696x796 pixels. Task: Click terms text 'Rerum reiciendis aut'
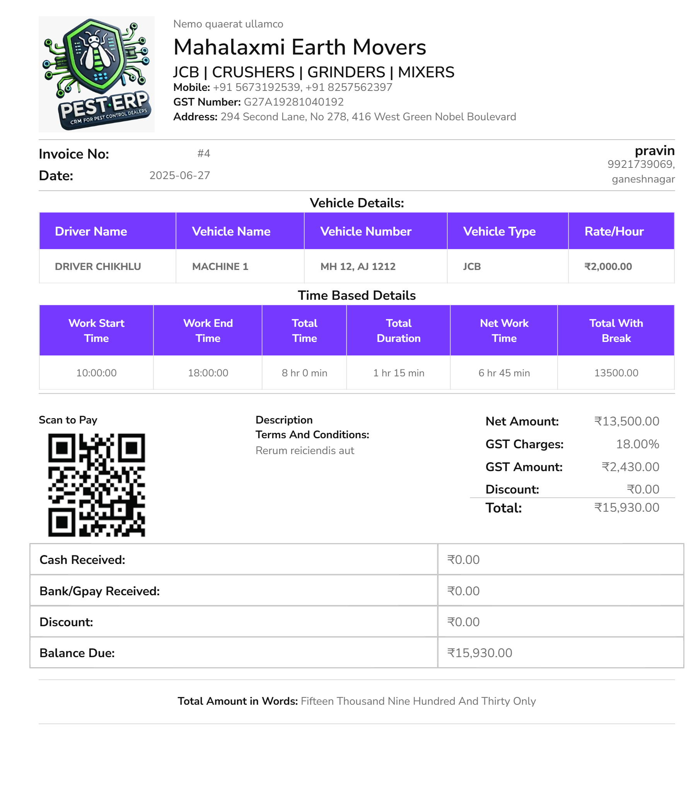point(305,450)
